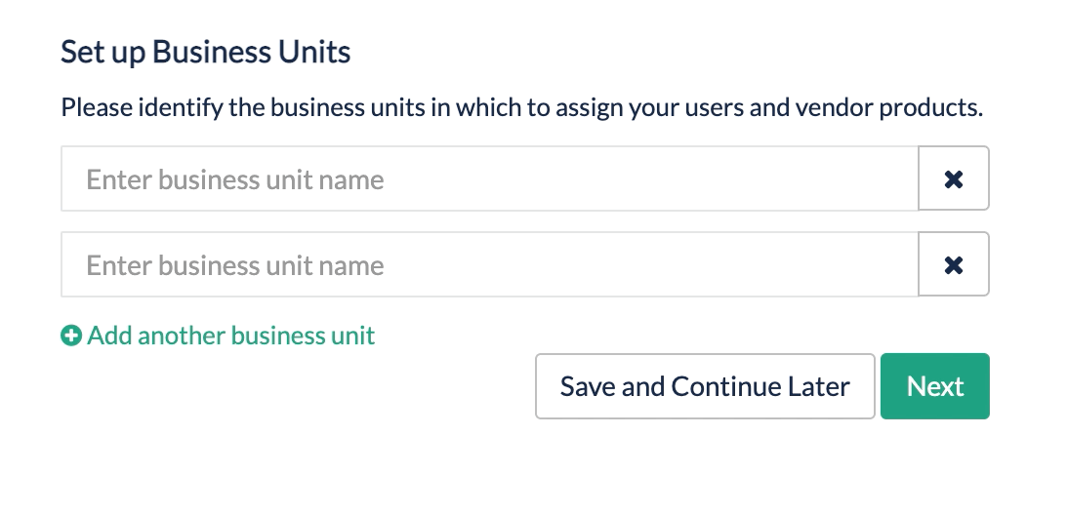Screen dimensions: 1068x515
Task: Proceed to next step with Next
Action: [934, 386]
